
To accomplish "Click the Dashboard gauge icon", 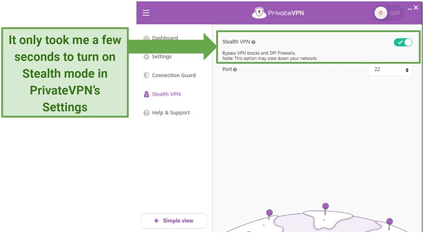I will tap(146, 38).
